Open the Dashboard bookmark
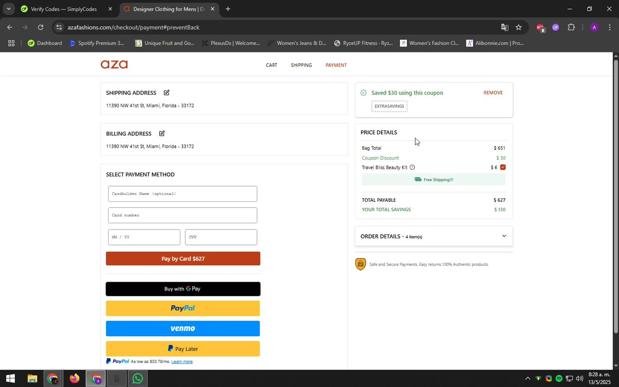 (x=45, y=43)
